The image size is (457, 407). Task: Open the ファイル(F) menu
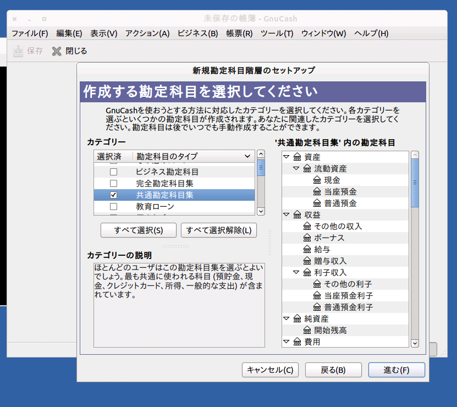click(30, 34)
